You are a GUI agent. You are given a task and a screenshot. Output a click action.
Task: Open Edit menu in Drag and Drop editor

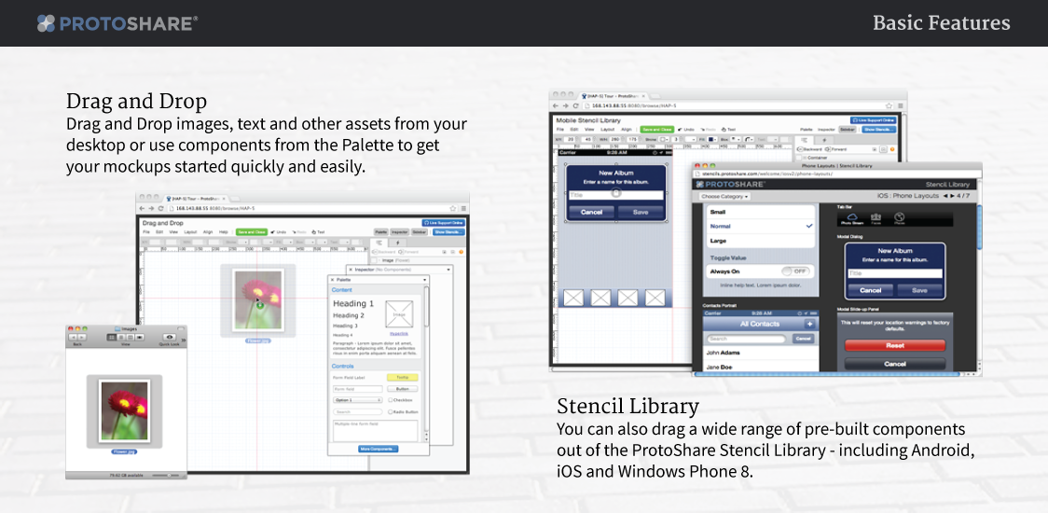coord(159,232)
